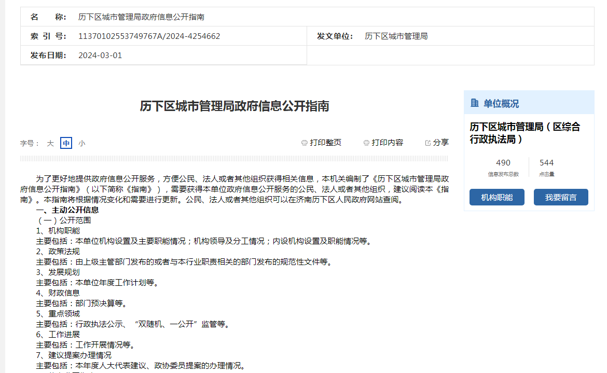The image size is (607, 373).
Task: Click the 544 click count
Action: coord(547,162)
